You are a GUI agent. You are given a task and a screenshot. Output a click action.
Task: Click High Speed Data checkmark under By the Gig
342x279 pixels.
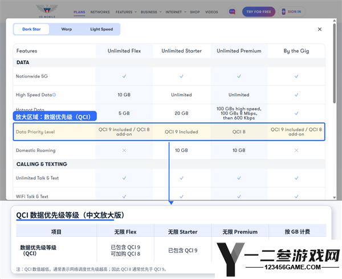(x=296, y=95)
